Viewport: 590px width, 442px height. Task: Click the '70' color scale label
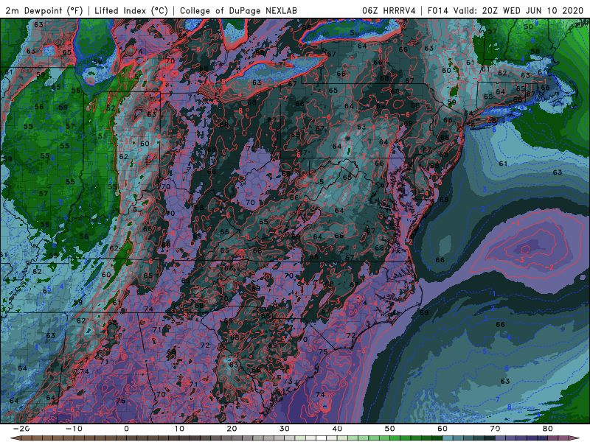pos(495,429)
